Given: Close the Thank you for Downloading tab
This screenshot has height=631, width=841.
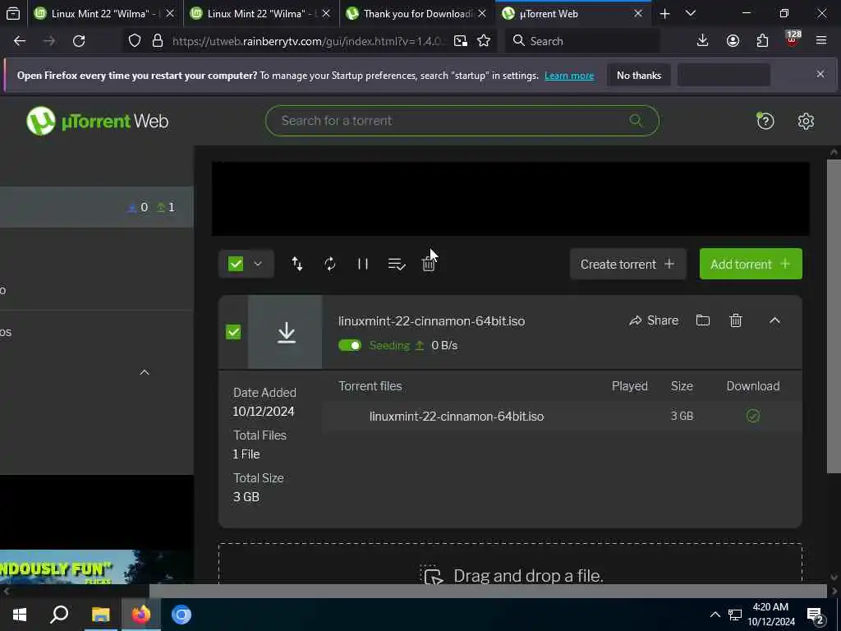Looking at the screenshot, I should 481,13.
